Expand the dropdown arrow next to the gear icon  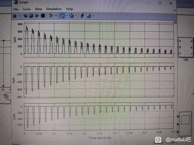(19, 16)
